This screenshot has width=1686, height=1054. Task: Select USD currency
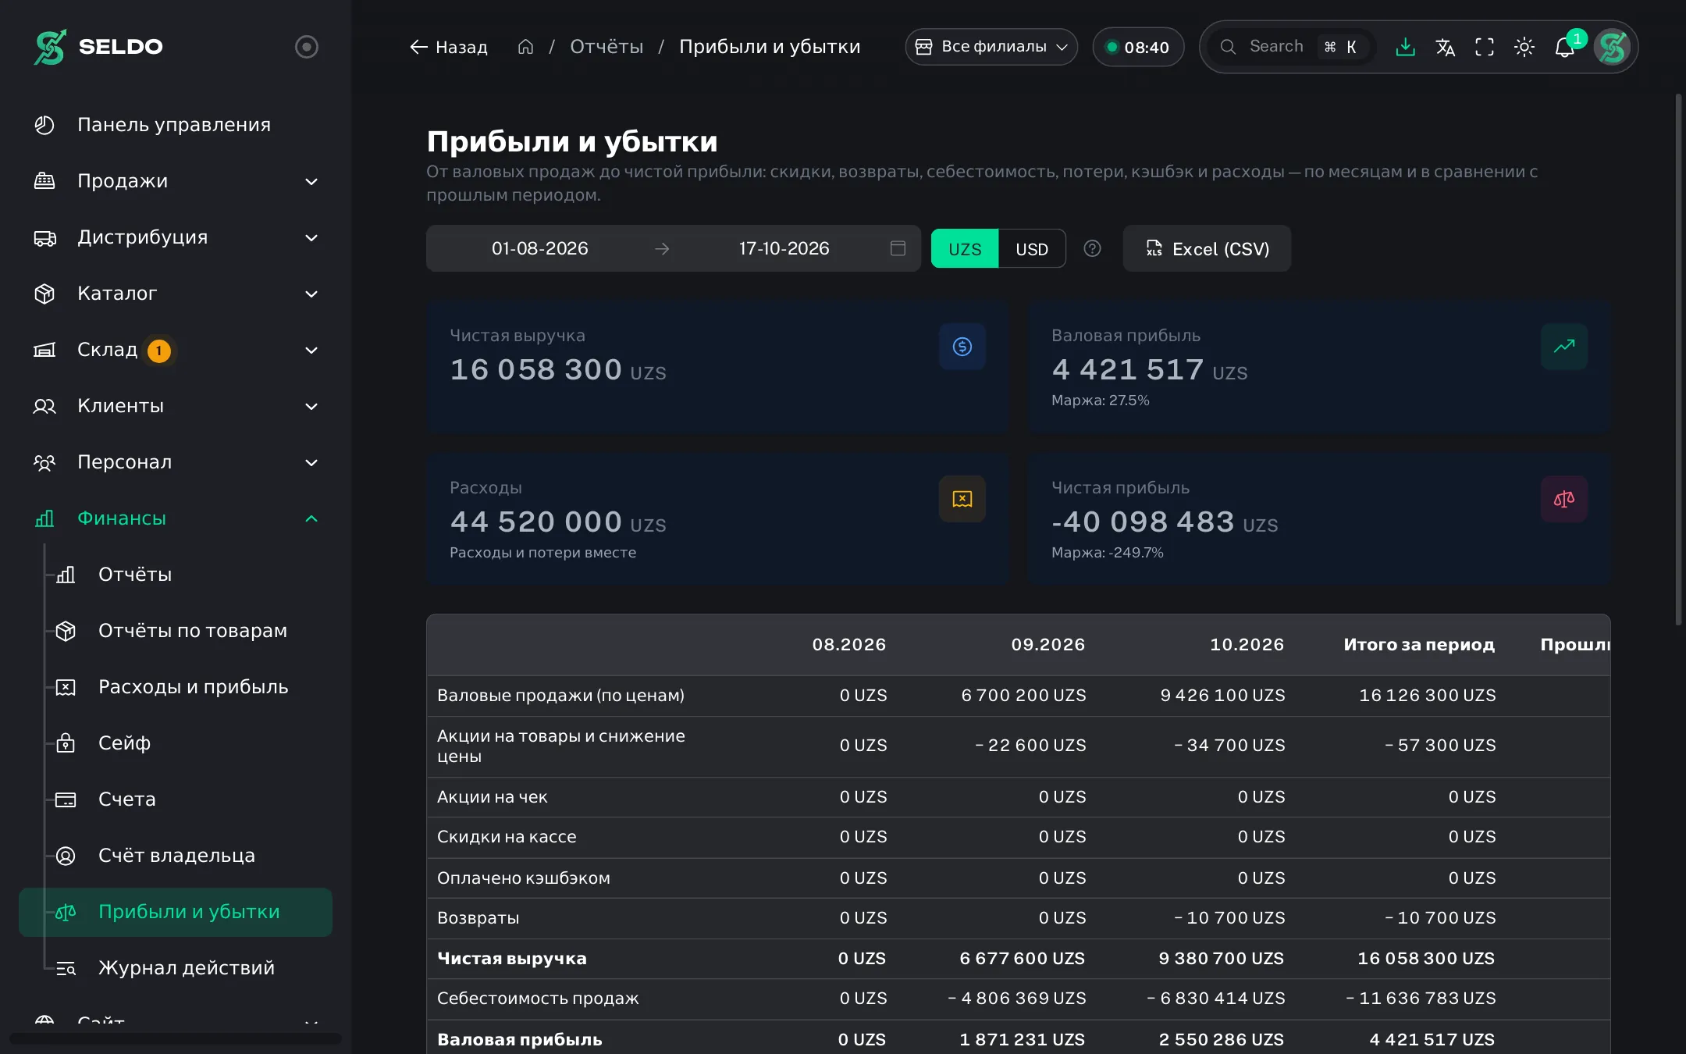[1032, 249]
